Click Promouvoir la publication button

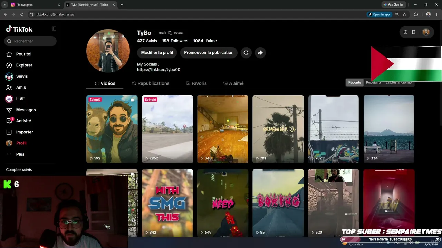209,53
